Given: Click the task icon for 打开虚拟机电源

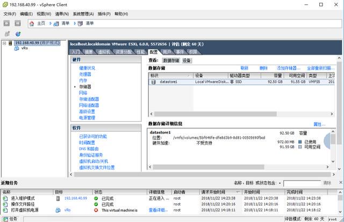Looking at the screenshot, I should (5, 210).
